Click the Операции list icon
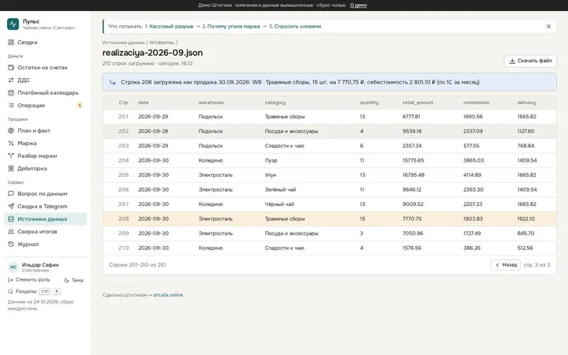Viewport: 568px width, 355px height. [11, 106]
